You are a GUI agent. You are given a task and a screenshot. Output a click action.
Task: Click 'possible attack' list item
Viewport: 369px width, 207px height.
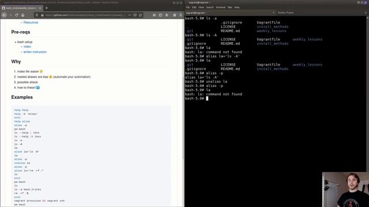tap(27, 82)
